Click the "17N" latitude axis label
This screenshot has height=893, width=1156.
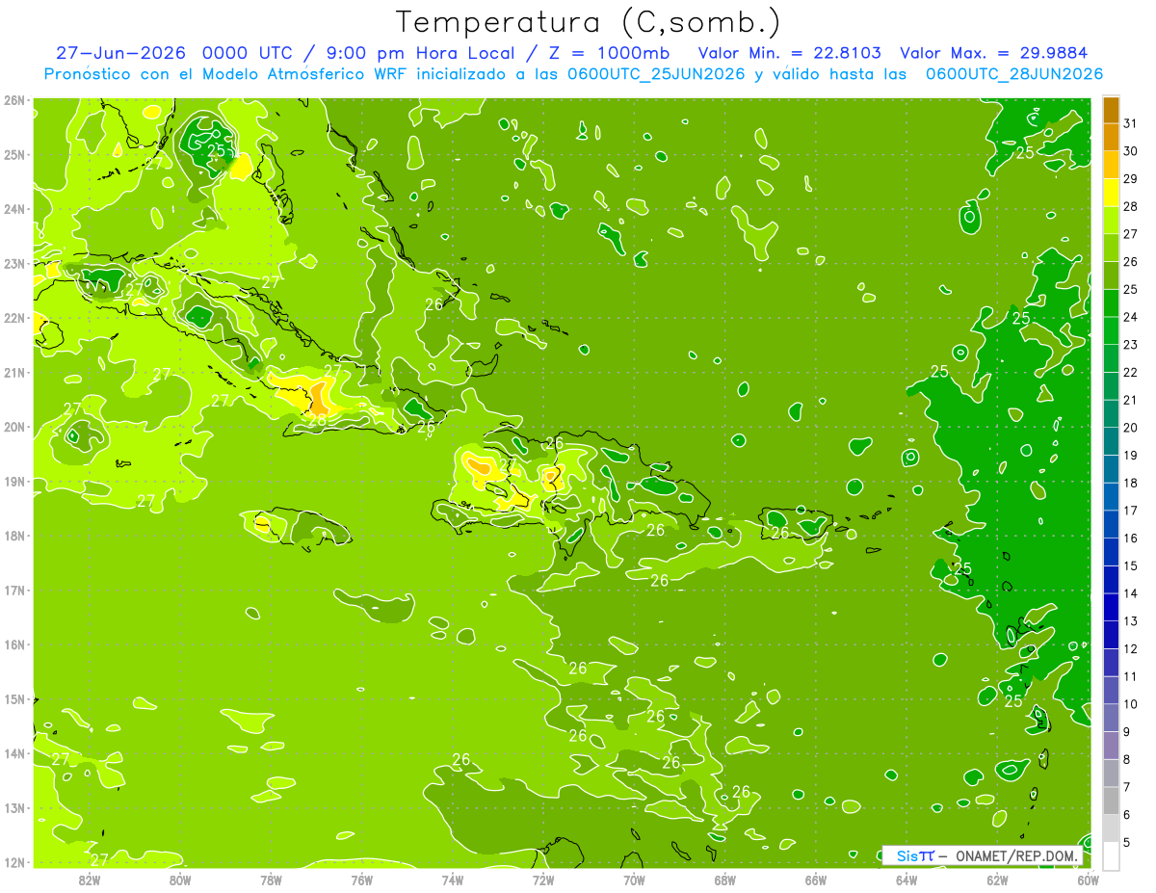[x=13, y=590]
